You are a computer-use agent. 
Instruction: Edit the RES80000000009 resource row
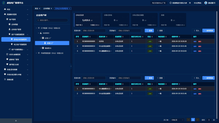(x=195, y=42)
